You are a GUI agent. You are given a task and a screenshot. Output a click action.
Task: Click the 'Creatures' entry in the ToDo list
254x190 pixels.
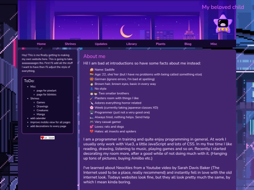(42, 110)
